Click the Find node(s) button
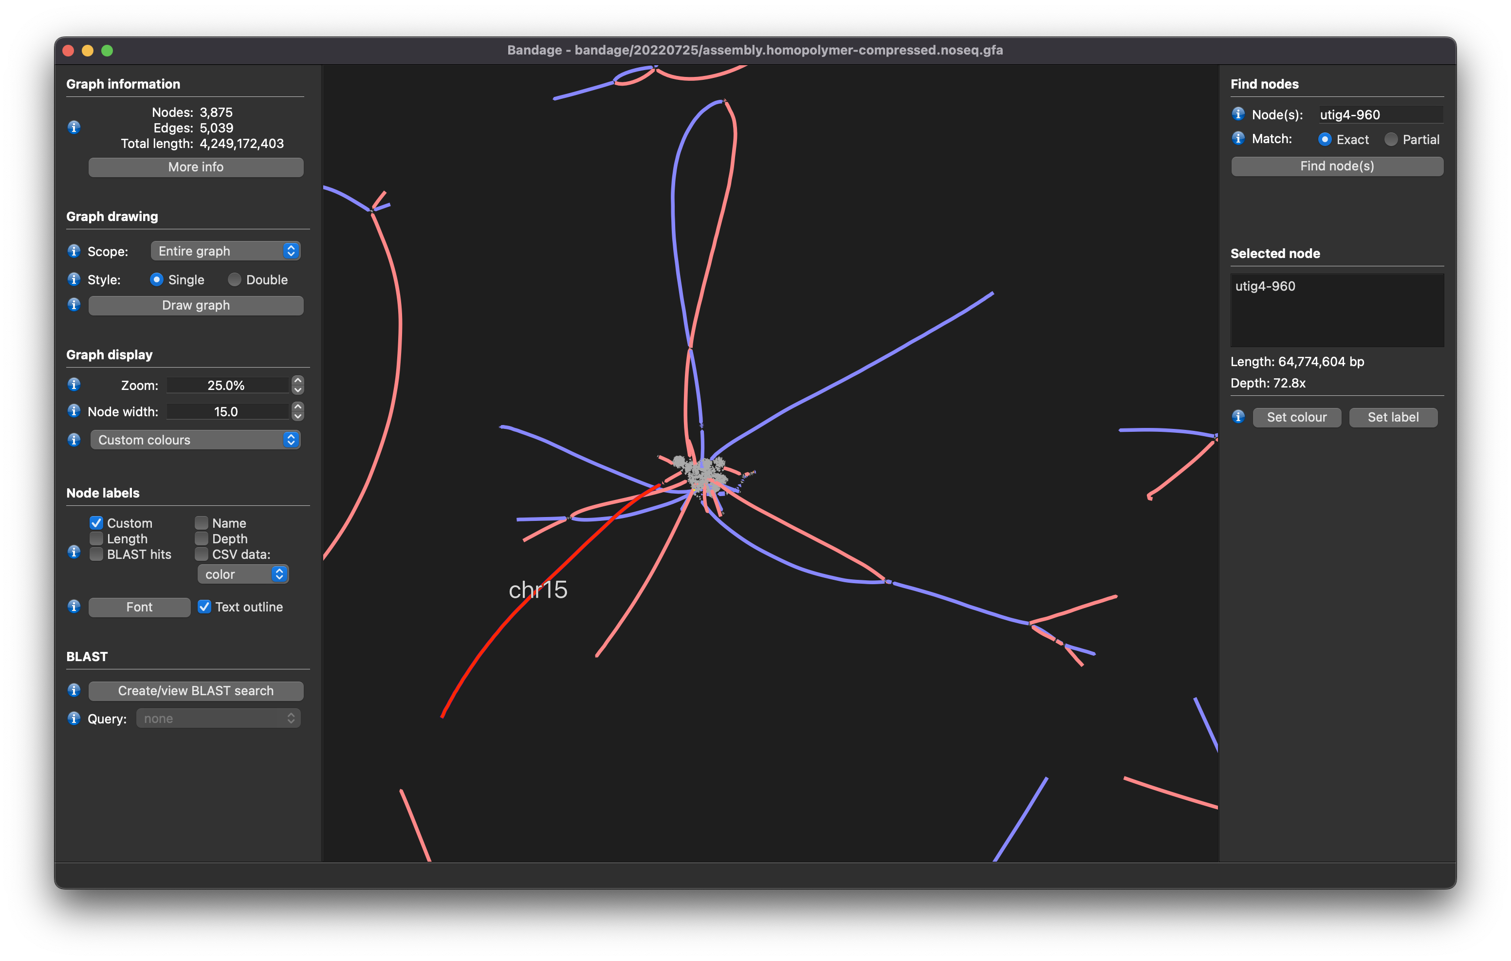Screen dimensions: 1511x961 coord(1337,166)
